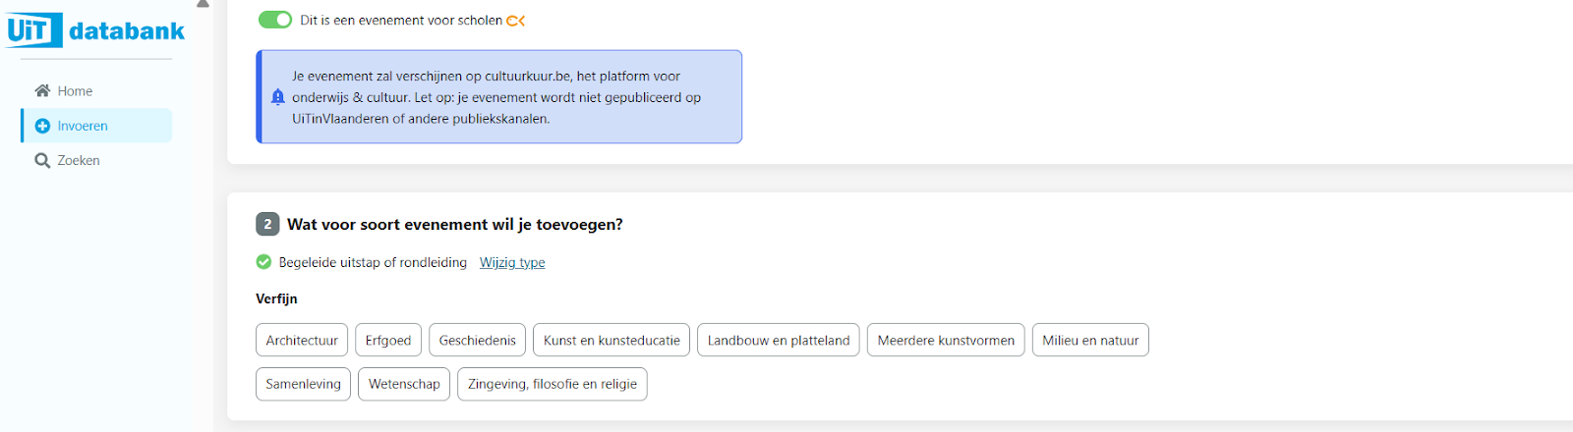Click the Wetenschap refinement button
The height and width of the screenshot is (432, 1573).
pyautogui.click(x=404, y=384)
